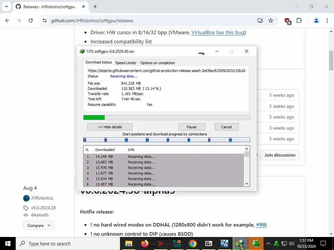
Task: Click the Transfer rate value 1.165 MB/sec
Action: (x=132, y=94)
